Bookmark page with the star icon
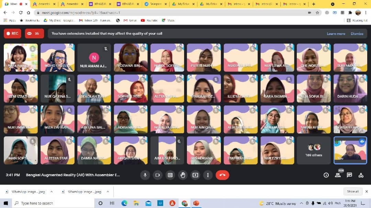 (x=317, y=12)
